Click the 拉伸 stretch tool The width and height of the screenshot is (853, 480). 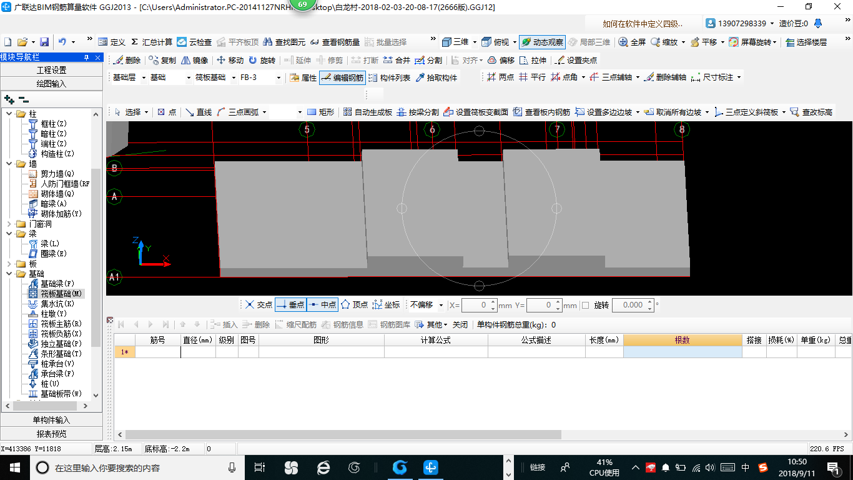[533, 61]
